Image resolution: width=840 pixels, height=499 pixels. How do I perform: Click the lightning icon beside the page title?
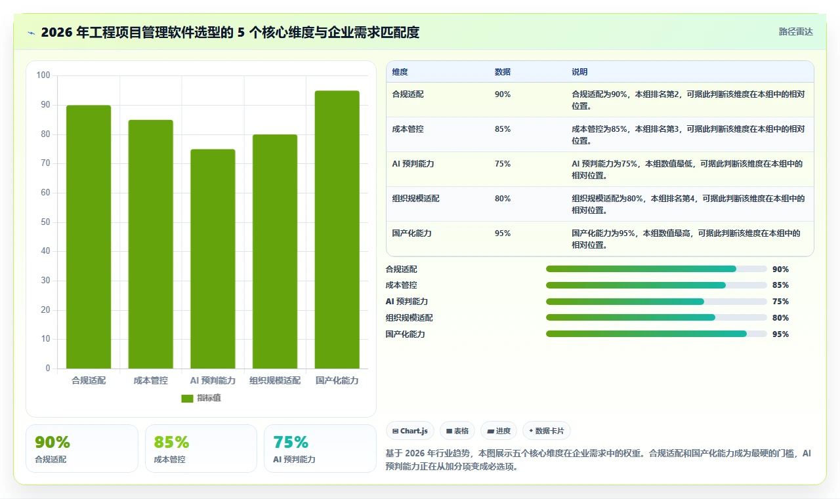click(x=31, y=32)
